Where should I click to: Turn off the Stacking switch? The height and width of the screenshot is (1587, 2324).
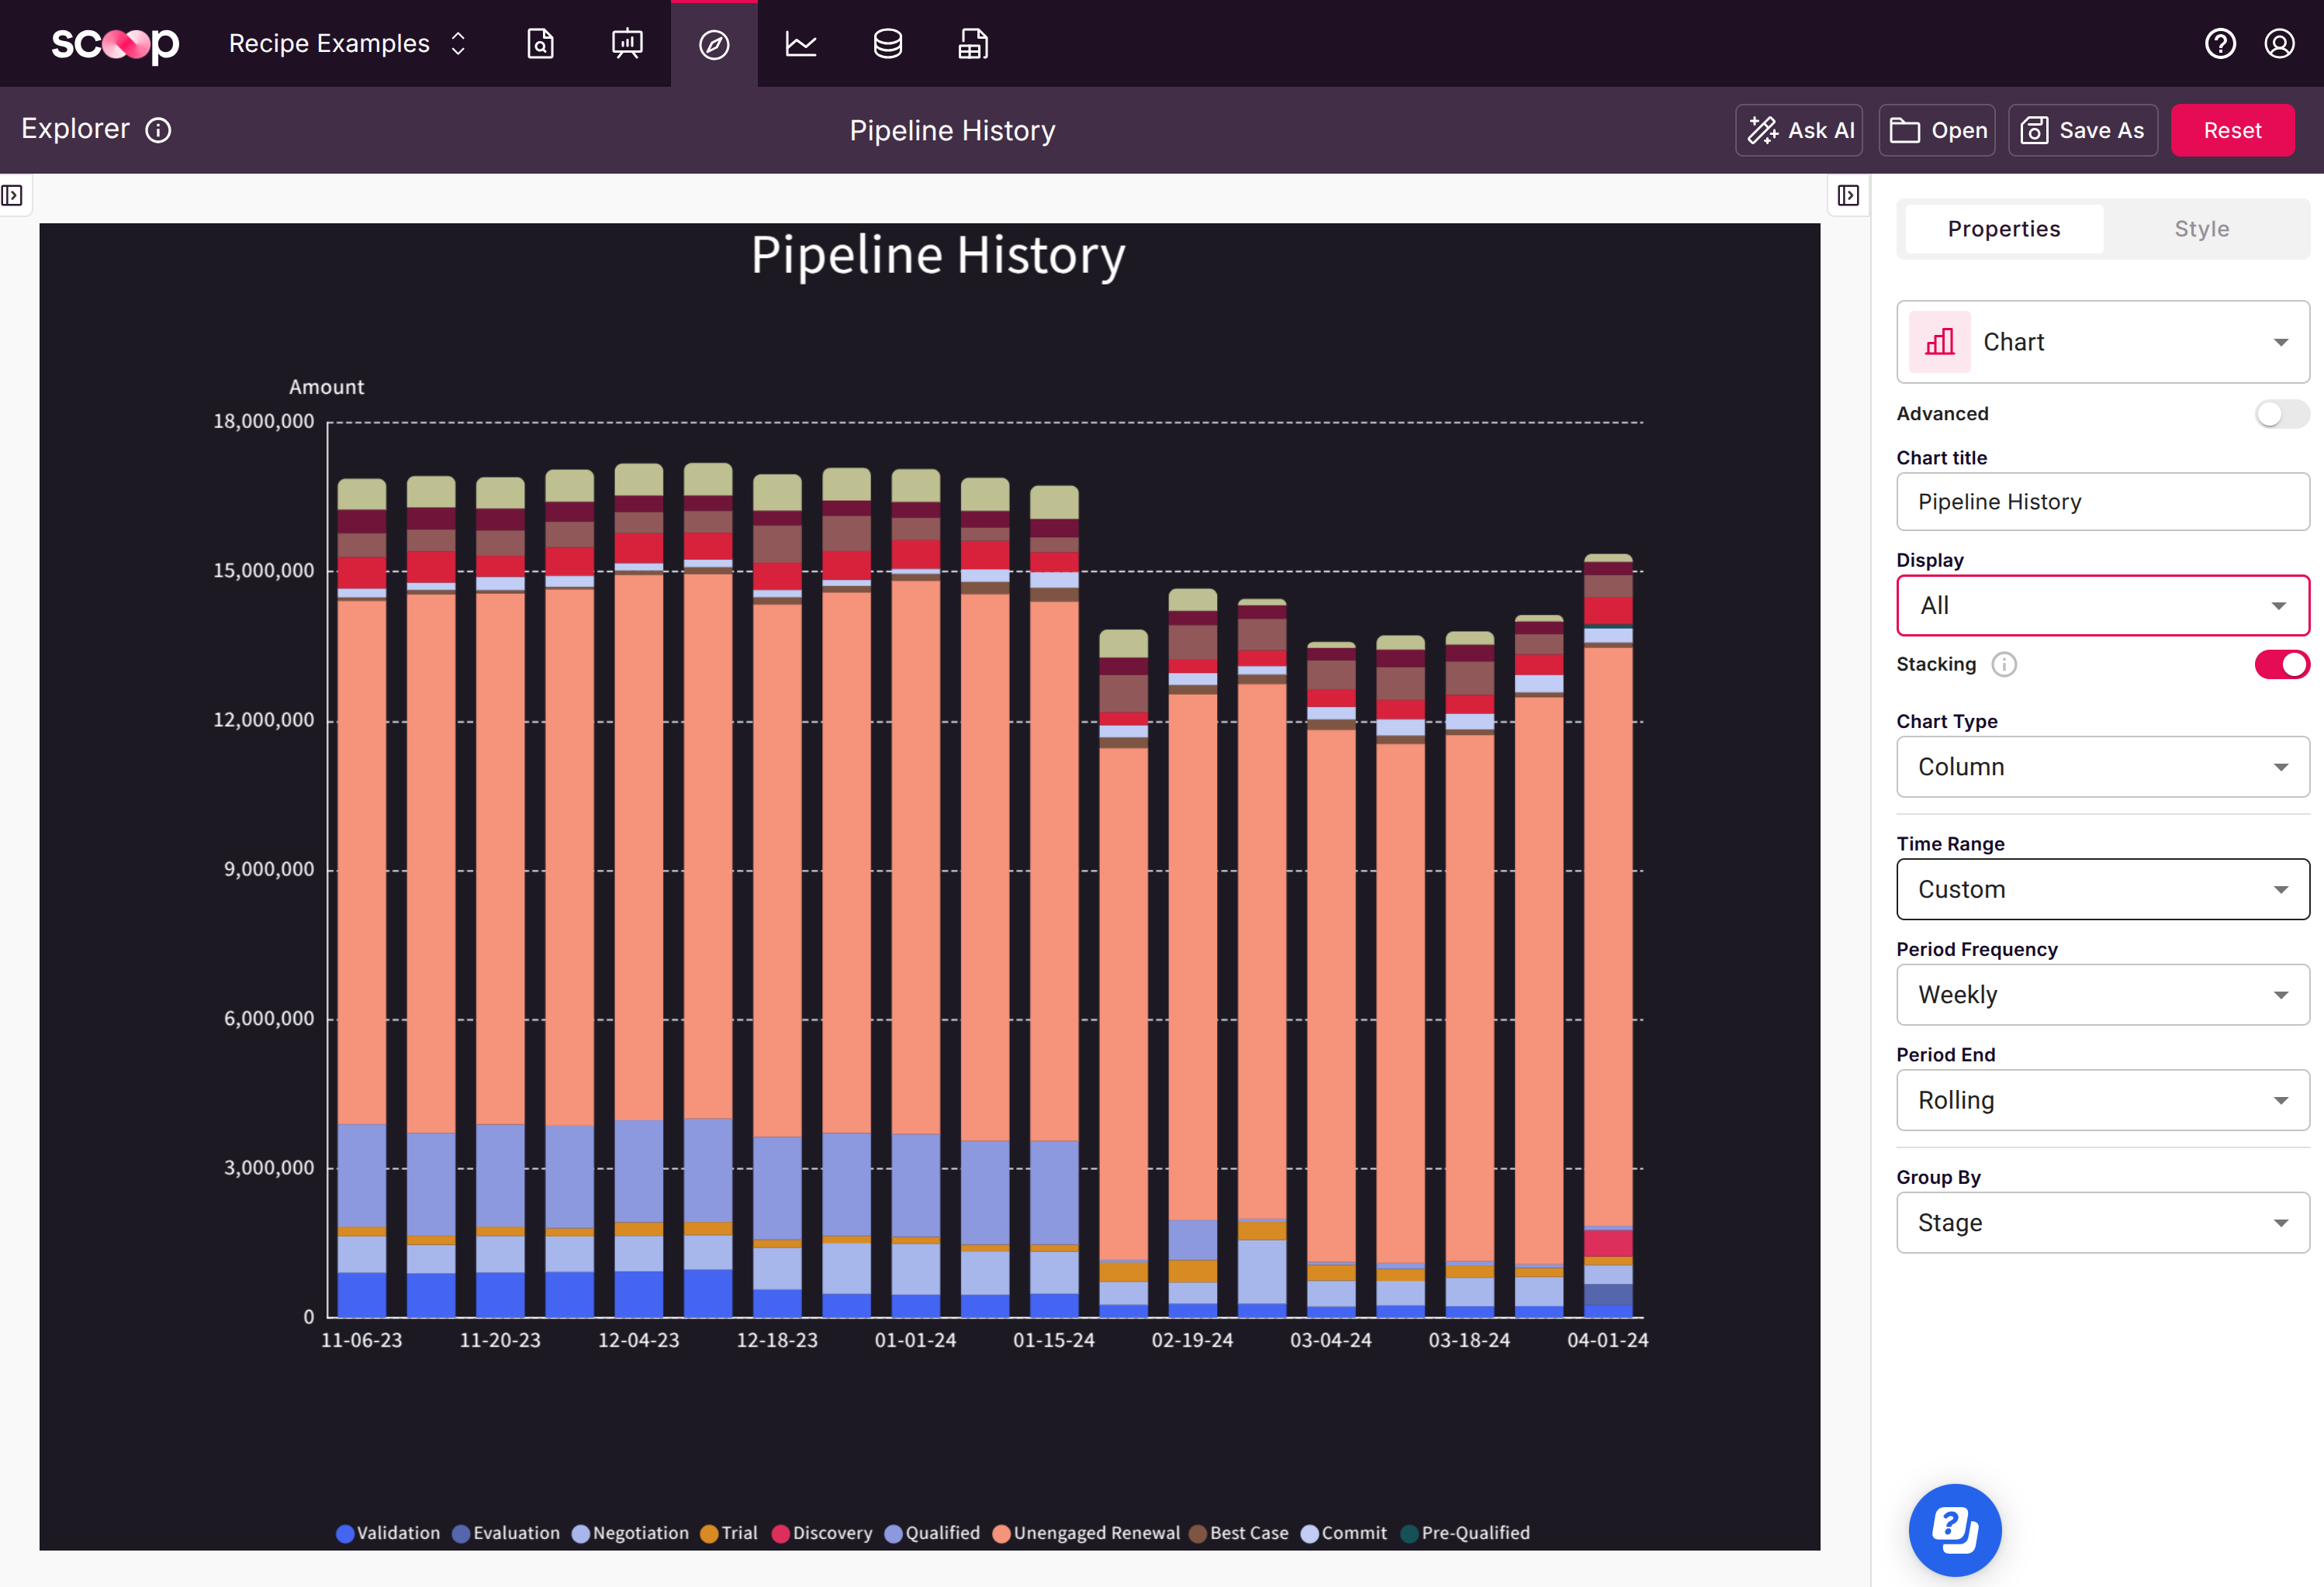pyautogui.click(x=2281, y=664)
